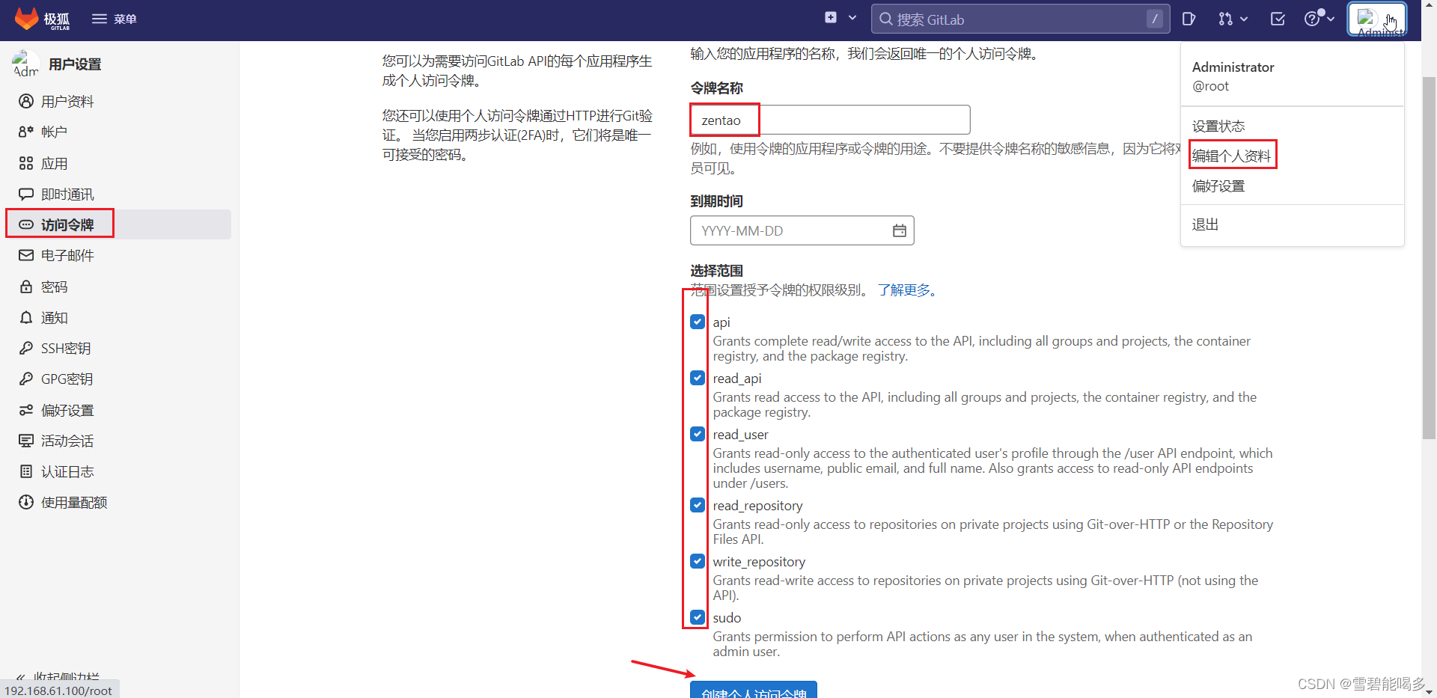Open the merge requests icon in top bar
The height and width of the screenshot is (698, 1437).
(x=1227, y=19)
